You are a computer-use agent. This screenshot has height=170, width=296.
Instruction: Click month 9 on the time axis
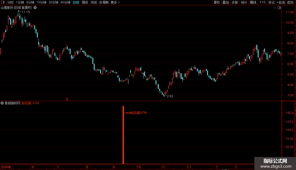[x=114, y=167]
